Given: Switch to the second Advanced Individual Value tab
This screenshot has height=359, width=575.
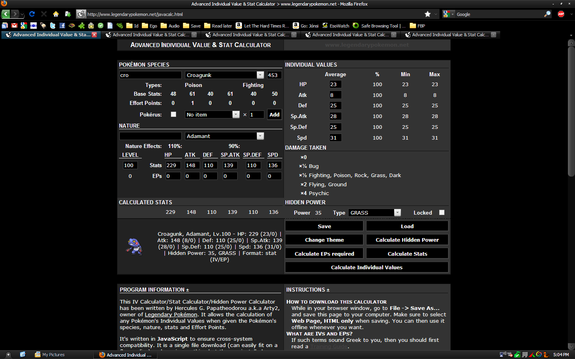Looking at the screenshot, I should click(151, 35).
